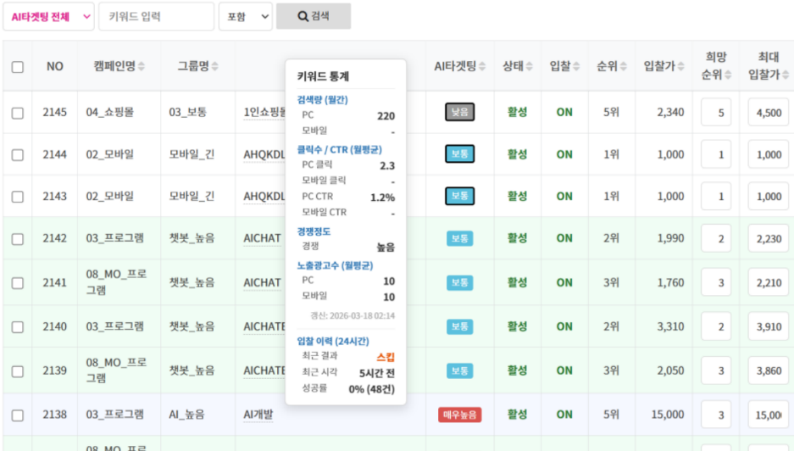Open keyword link 1인쇼핑몰 in row 2145

[264, 112]
